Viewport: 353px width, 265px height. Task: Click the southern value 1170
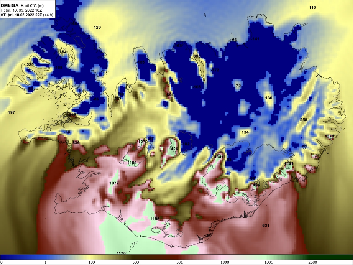(x=121, y=253)
